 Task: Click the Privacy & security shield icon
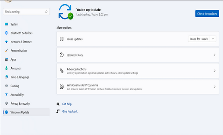click(6, 103)
